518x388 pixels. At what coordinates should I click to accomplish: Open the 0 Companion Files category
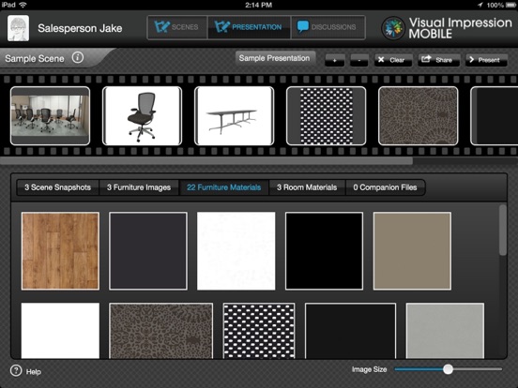point(385,187)
